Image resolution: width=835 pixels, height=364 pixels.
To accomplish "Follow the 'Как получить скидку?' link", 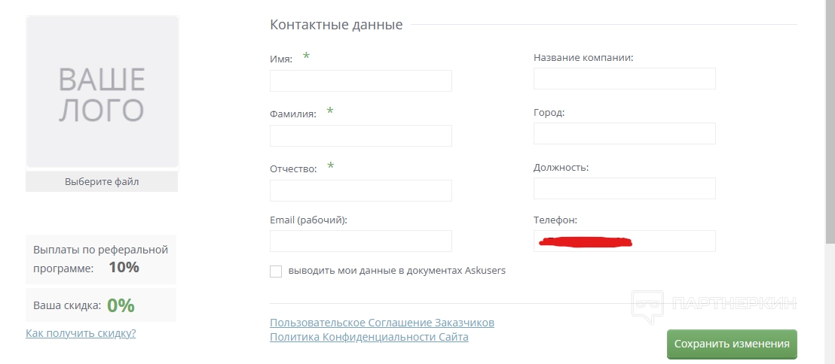I will (x=81, y=333).
